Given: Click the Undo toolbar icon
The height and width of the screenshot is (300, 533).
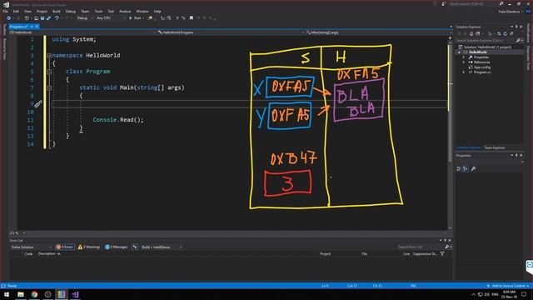Looking at the screenshot, I should 57,18.
